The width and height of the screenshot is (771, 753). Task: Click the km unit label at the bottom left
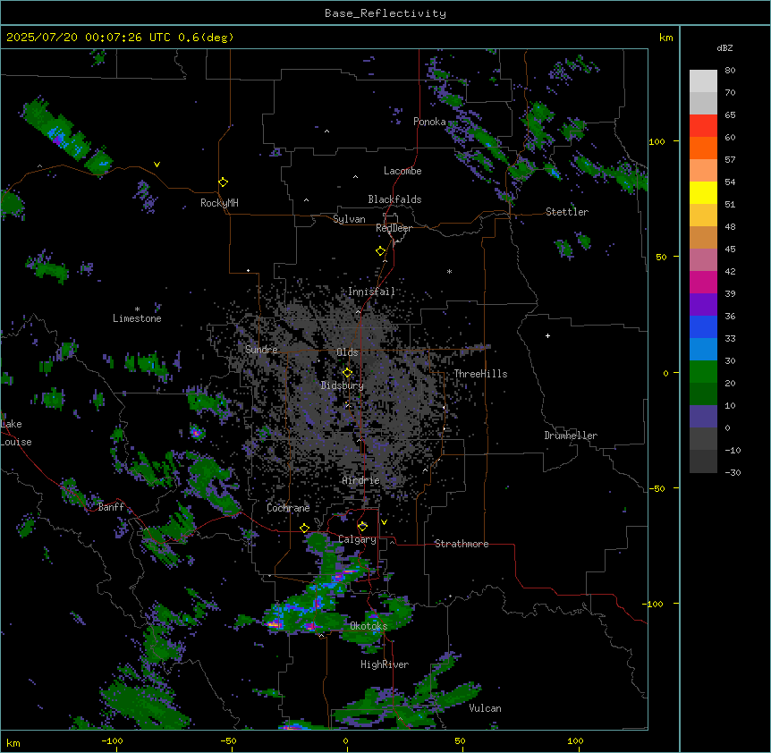(13, 743)
